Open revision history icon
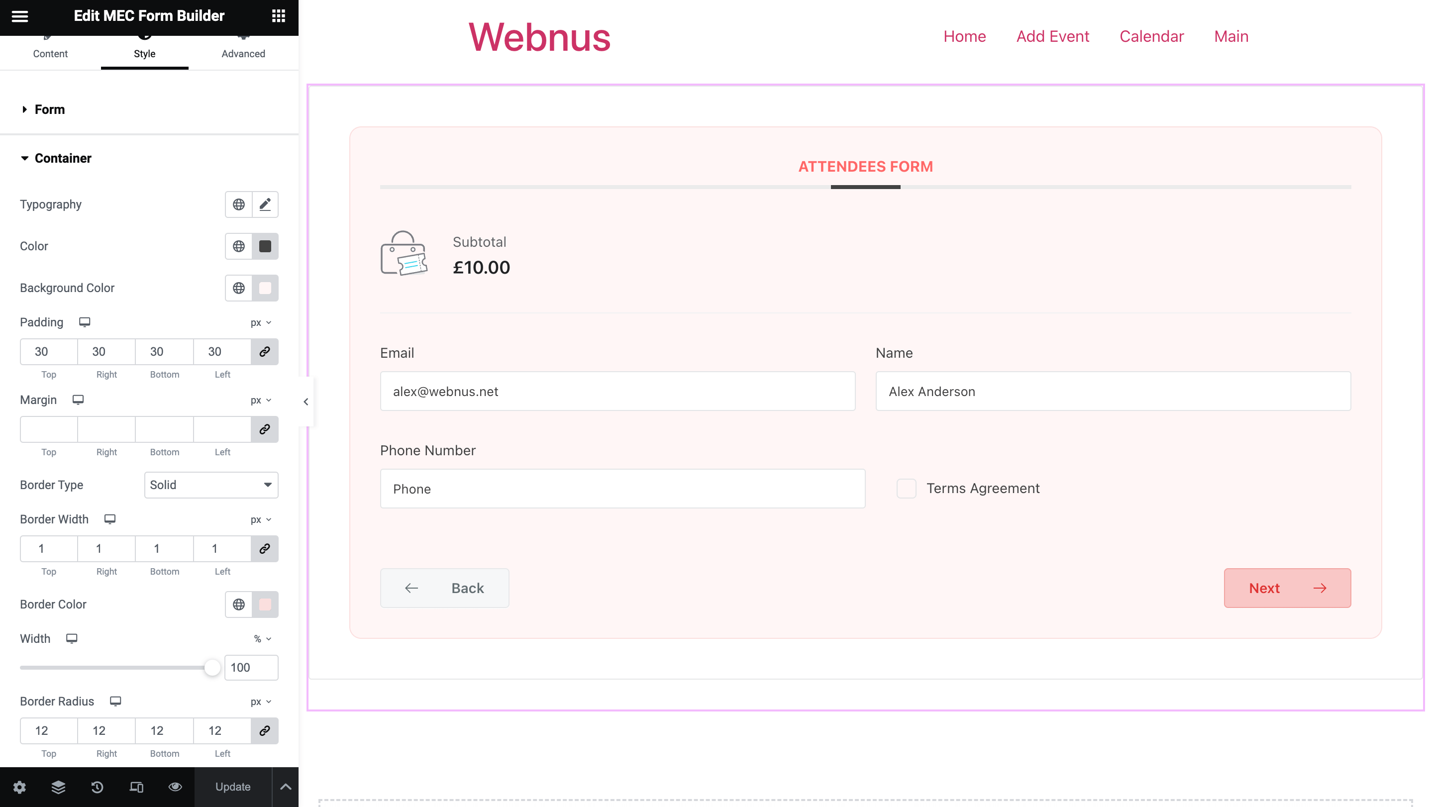This screenshot has width=1433, height=807. coord(97,787)
